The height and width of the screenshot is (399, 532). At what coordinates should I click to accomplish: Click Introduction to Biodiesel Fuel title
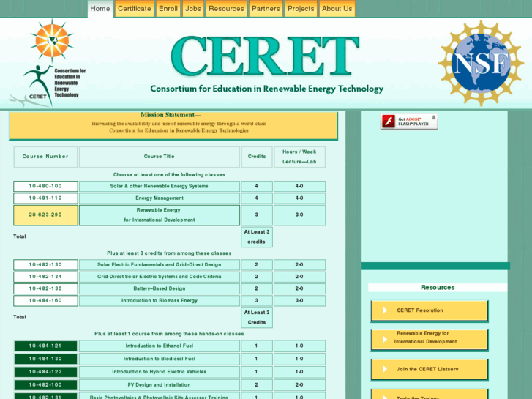click(x=159, y=359)
